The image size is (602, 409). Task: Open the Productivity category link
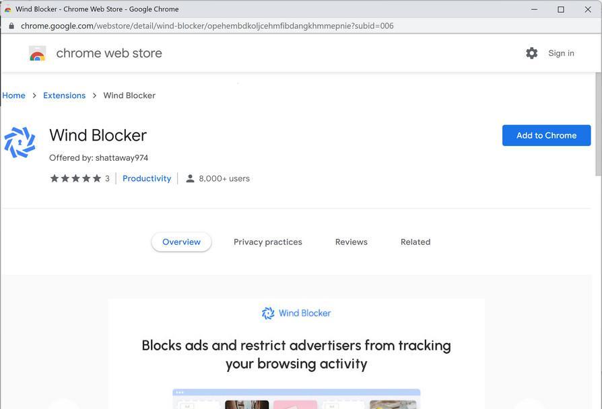147,178
